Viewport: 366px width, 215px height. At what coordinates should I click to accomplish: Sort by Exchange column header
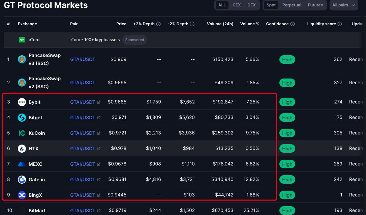(27, 24)
